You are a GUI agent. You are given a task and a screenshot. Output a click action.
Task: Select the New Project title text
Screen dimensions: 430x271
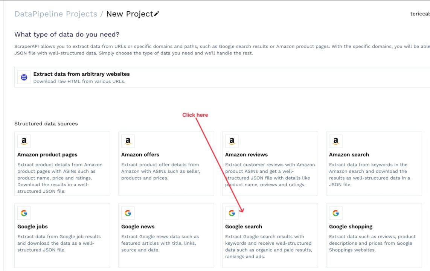click(130, 14)
